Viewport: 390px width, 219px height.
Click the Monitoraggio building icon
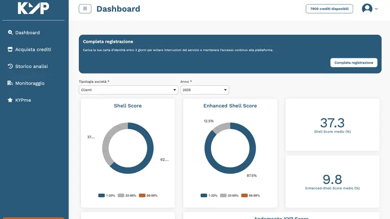pos(10,83)
